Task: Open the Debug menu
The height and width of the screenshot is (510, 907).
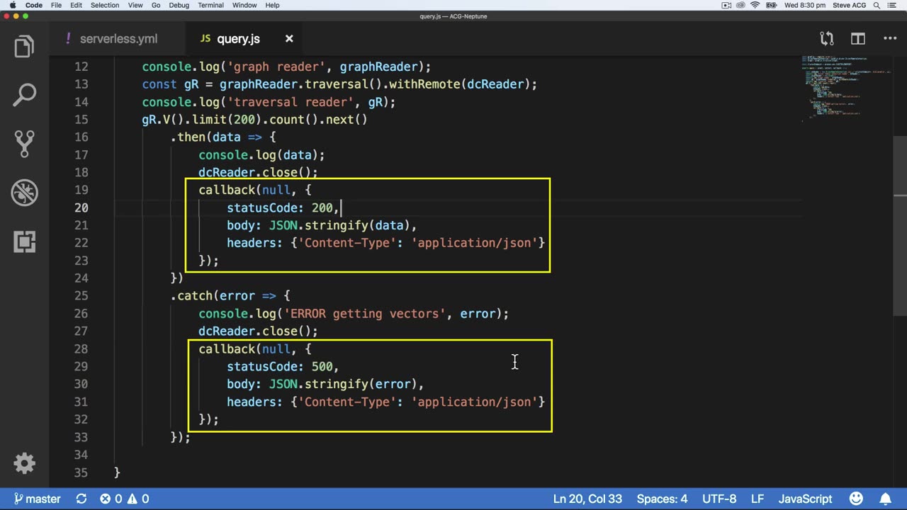Action: [x=179, y=5]
